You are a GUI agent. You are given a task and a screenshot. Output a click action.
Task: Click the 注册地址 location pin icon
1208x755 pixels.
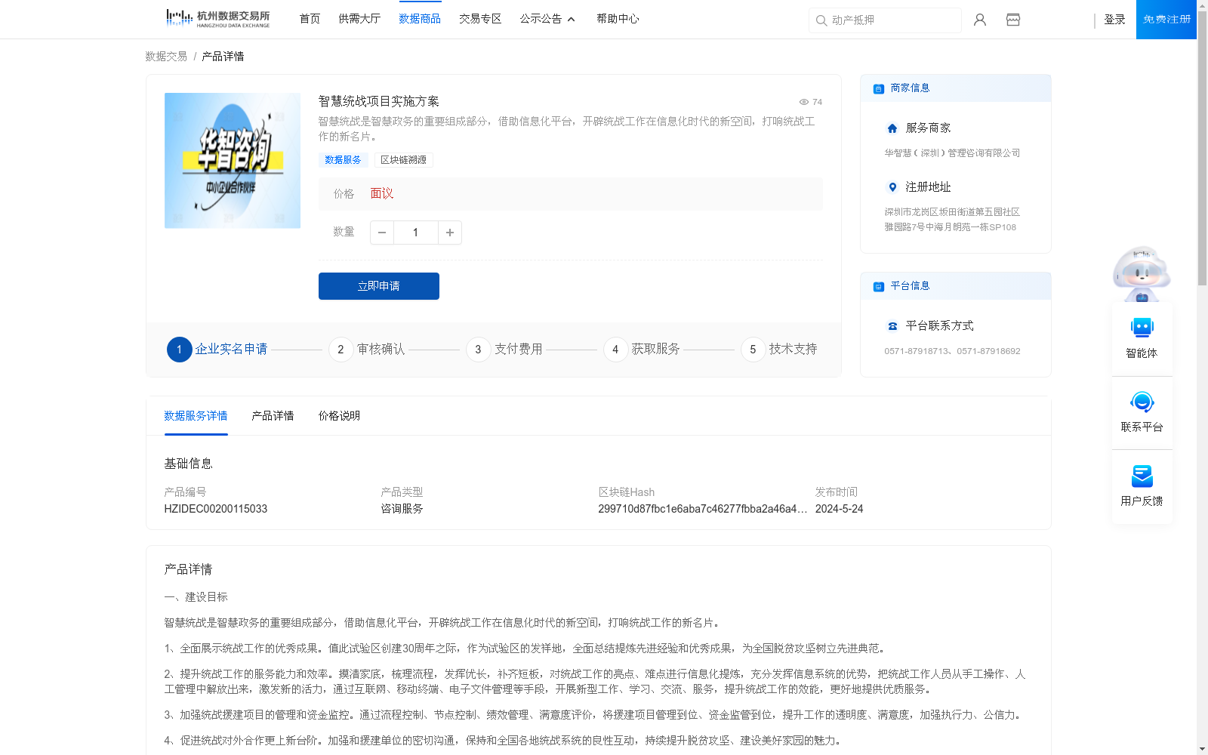click(x=892, y=187)
